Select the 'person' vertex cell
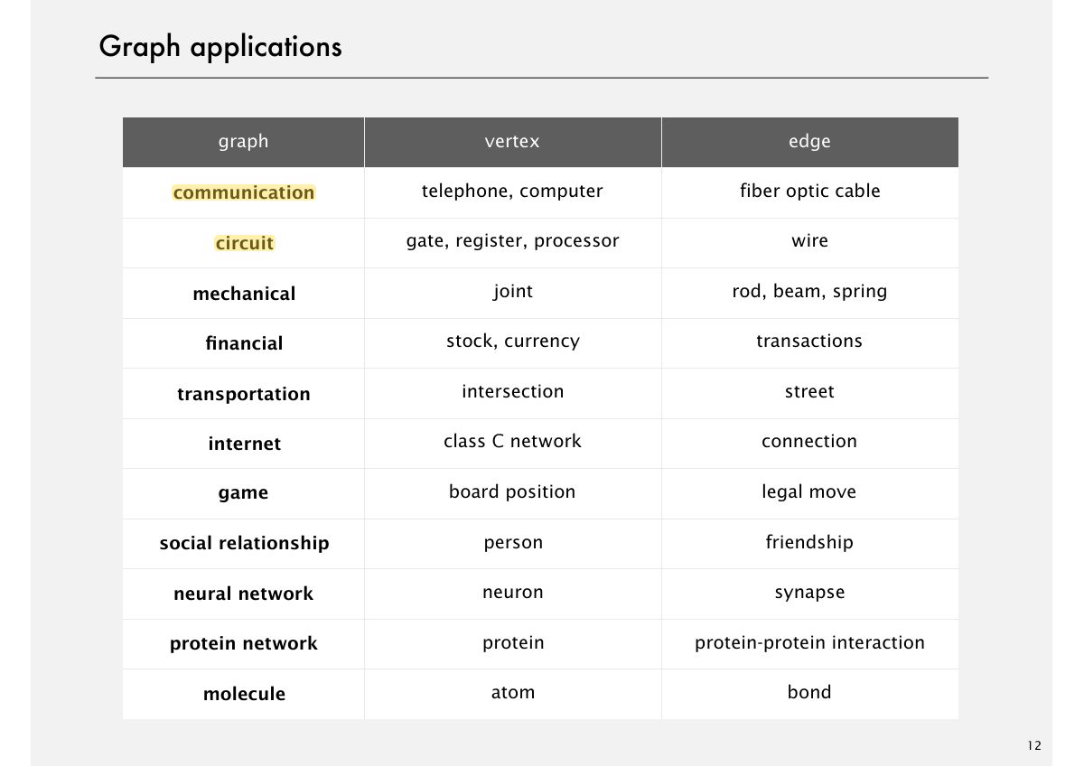The height and width of the screenshot is (767, 1084). 513,543
